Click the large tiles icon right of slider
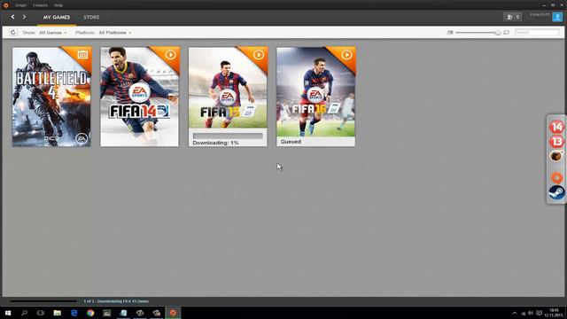The width and height of the screenshot is (567, 319). [x=506, y=32]
